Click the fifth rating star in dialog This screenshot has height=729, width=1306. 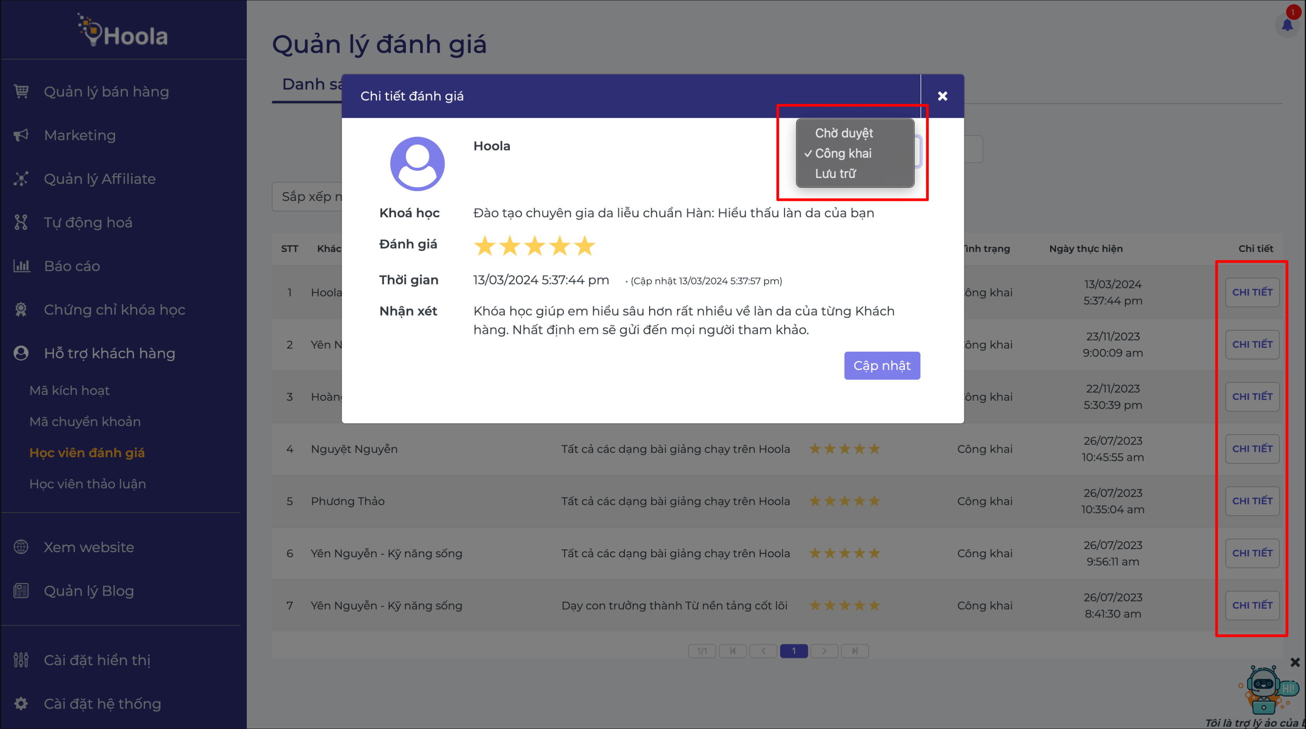pyautogui.click(x=585, y=246)
